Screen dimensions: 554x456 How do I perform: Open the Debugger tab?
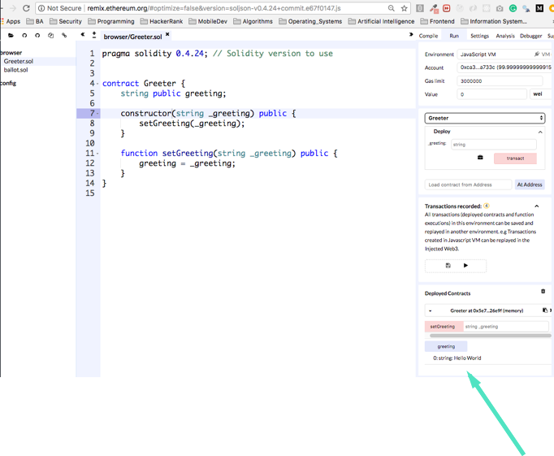pyautogui.click(x=530, y=36)
